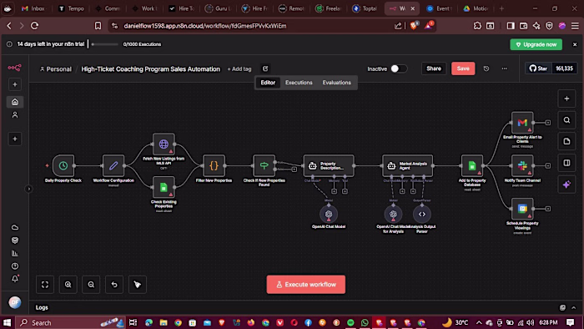Screen dimensions: 584x329
Task: Click the GitHub Star button
Action: click(x=538, y=68)
